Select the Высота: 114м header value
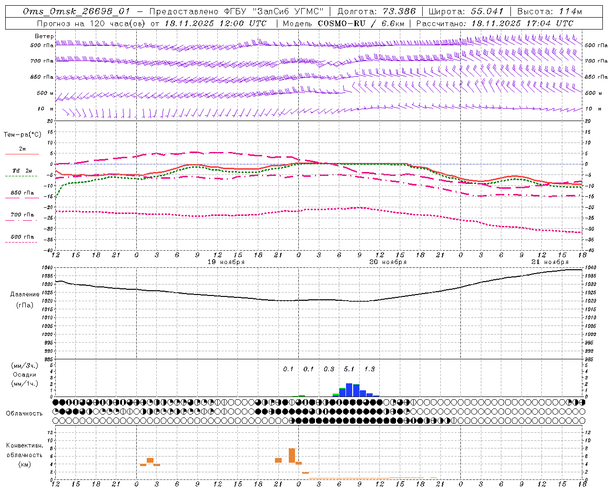Viewport: 610px width, 488px height. 549,11
